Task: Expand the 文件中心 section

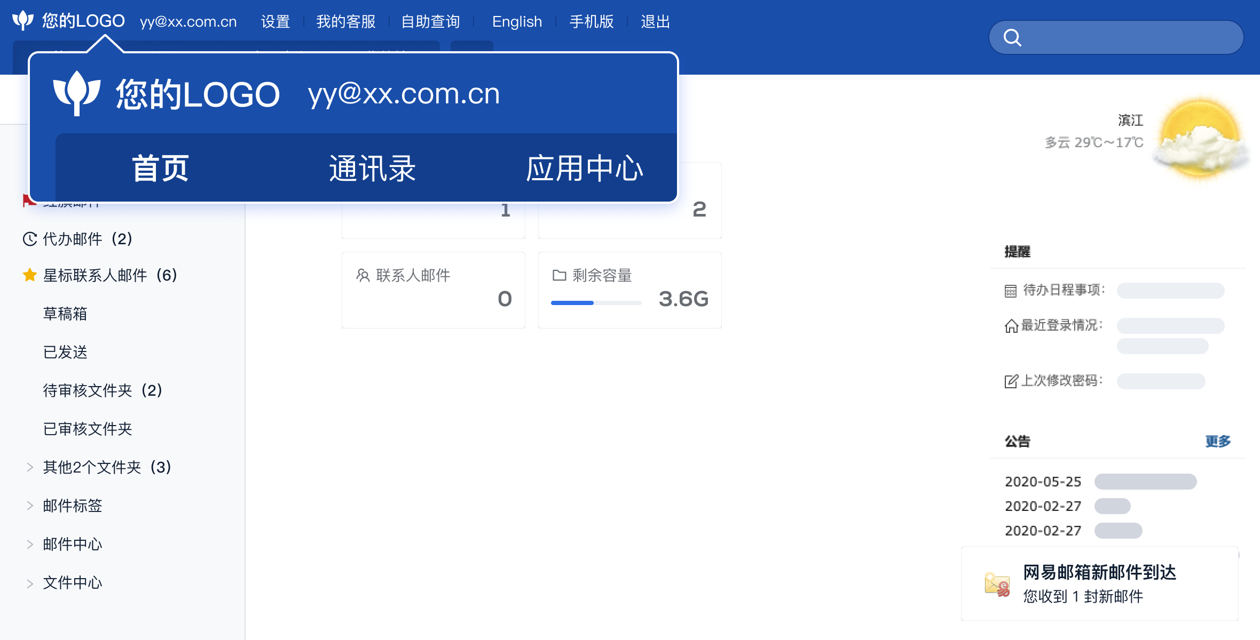Action: [29, 582]
